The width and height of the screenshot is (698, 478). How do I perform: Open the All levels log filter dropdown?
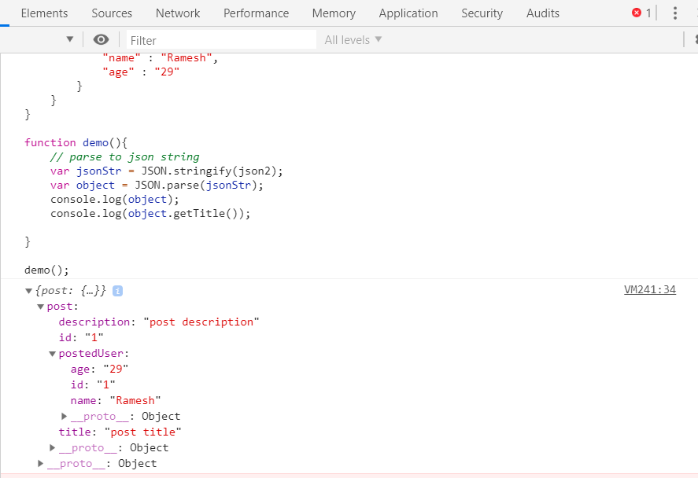[x=352, y=39]
